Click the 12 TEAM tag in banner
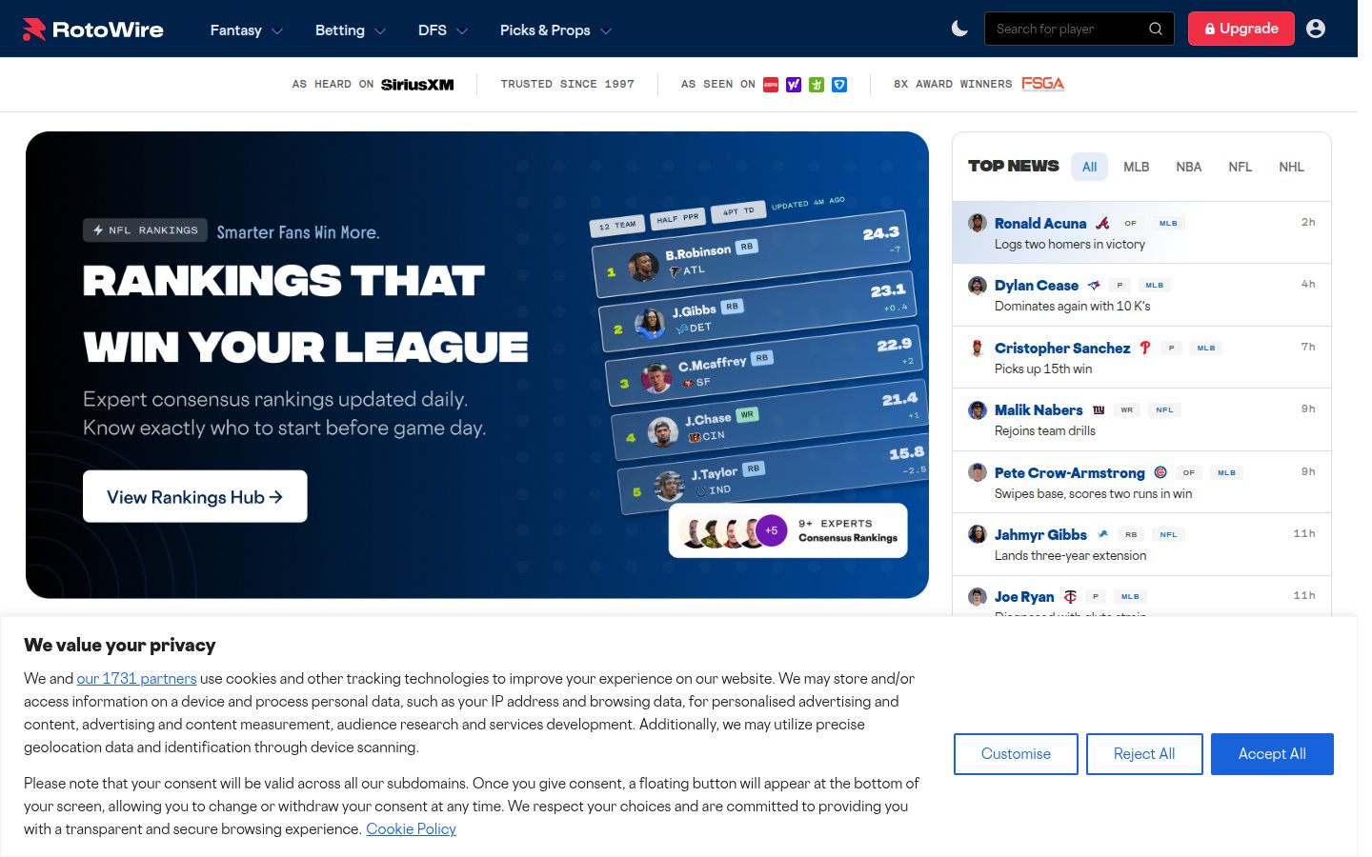The image size is (1372, 857). pos(617,226)
